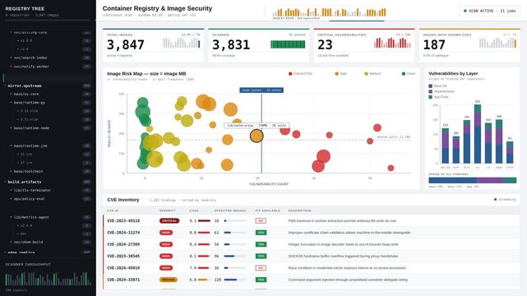This screenshot has width=527, height=296.
Task: Click the Scanner Throughput chart
Action: coord(48,279)
